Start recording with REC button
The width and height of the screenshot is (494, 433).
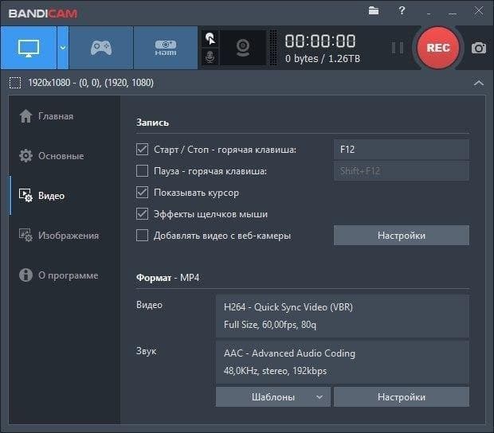pos(438,48)
